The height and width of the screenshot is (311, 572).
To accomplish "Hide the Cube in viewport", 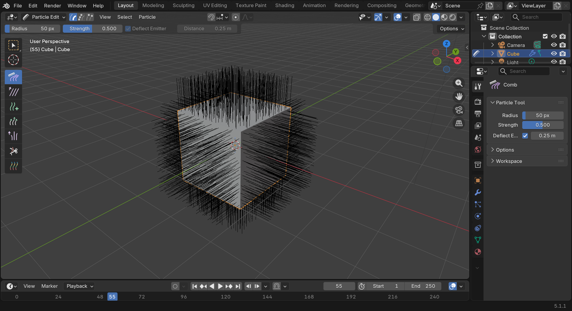I will tap(554, 54).
